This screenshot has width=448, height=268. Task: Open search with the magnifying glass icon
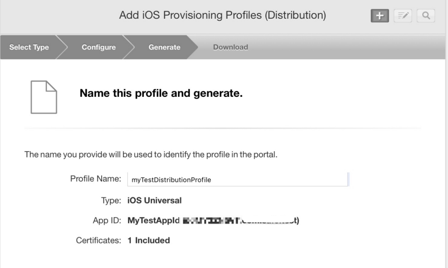coord(426,16)
